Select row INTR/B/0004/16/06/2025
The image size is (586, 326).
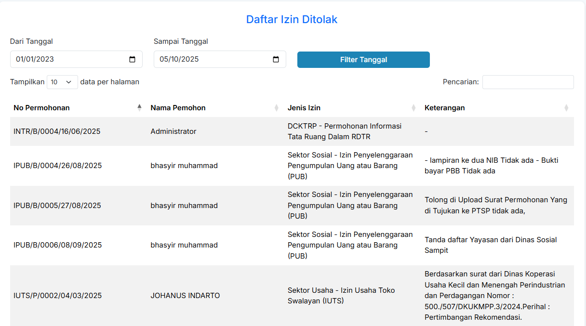(57, 131)
